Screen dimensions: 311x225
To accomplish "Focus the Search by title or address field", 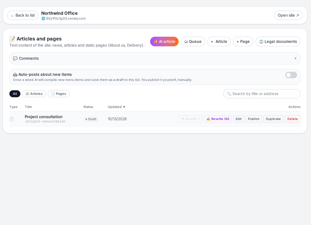I will point(262,94).
